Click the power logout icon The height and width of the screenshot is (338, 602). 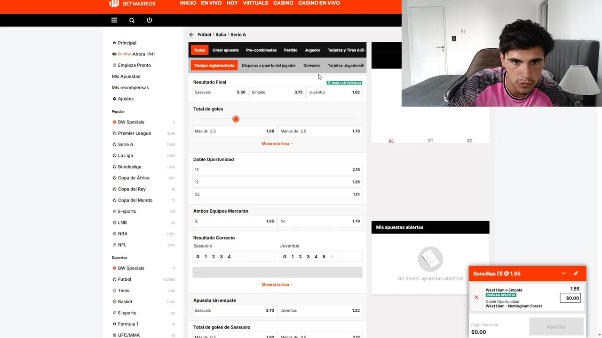[149, 20]
